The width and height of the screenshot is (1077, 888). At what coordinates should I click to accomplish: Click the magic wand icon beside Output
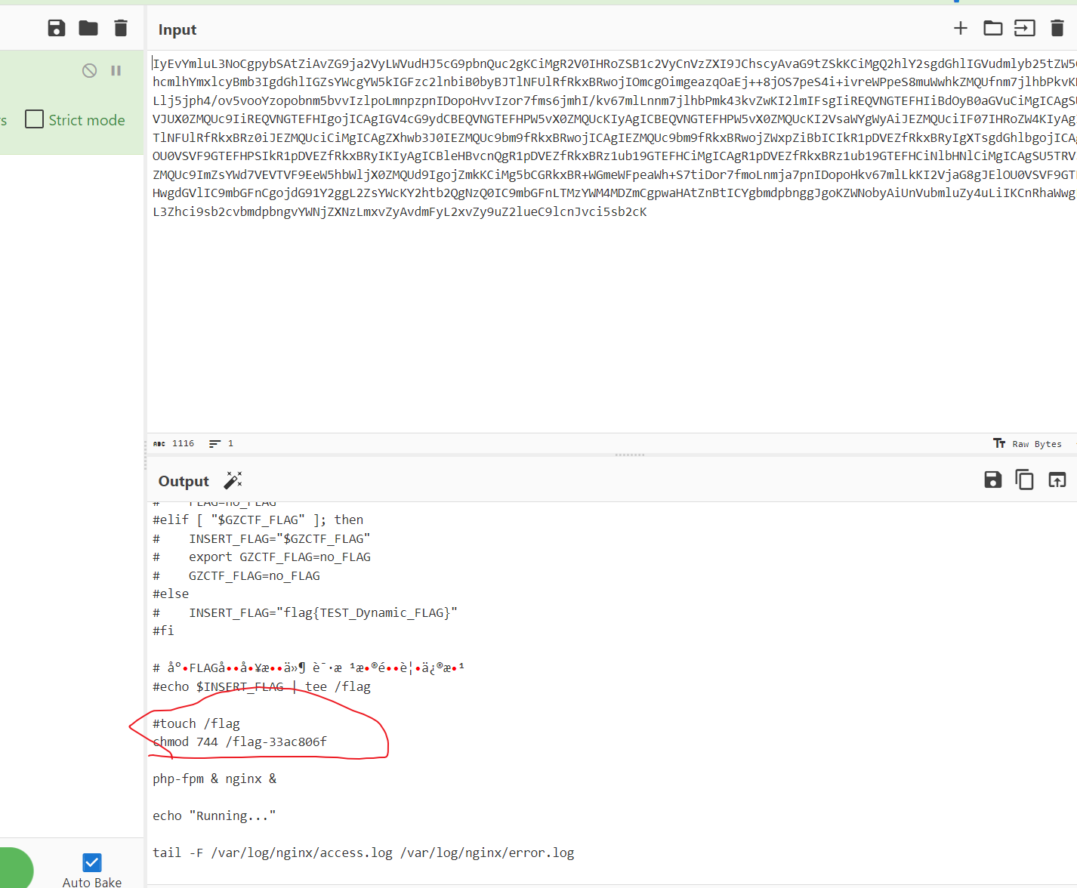233,480
